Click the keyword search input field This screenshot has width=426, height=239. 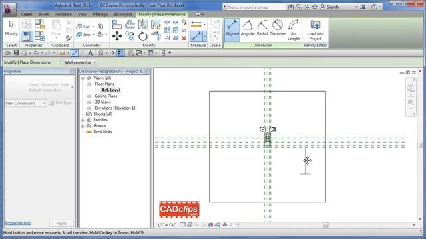click(256, 7)
